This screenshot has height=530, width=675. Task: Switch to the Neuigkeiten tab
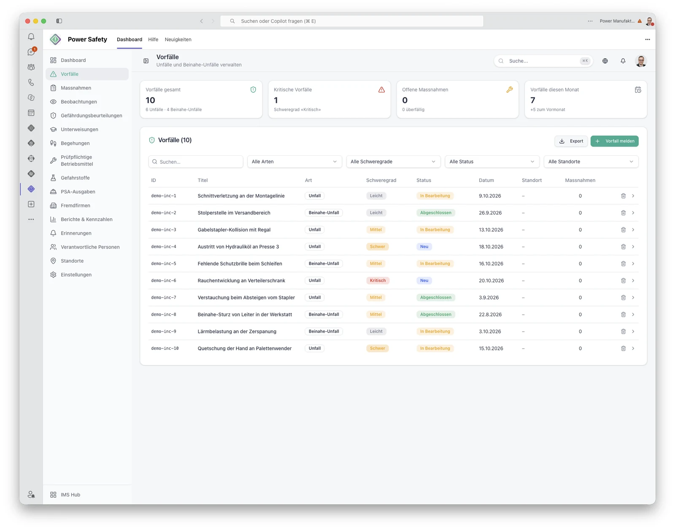coord(178,39)
